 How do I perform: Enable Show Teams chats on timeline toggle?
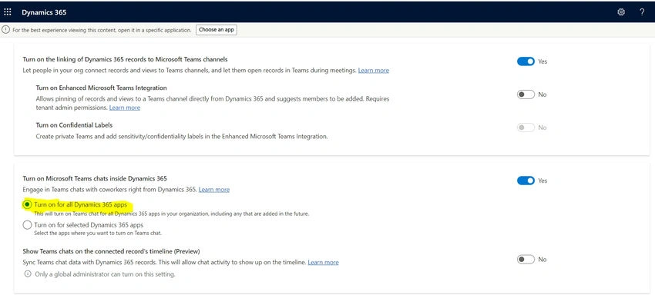tap(526, 260)
